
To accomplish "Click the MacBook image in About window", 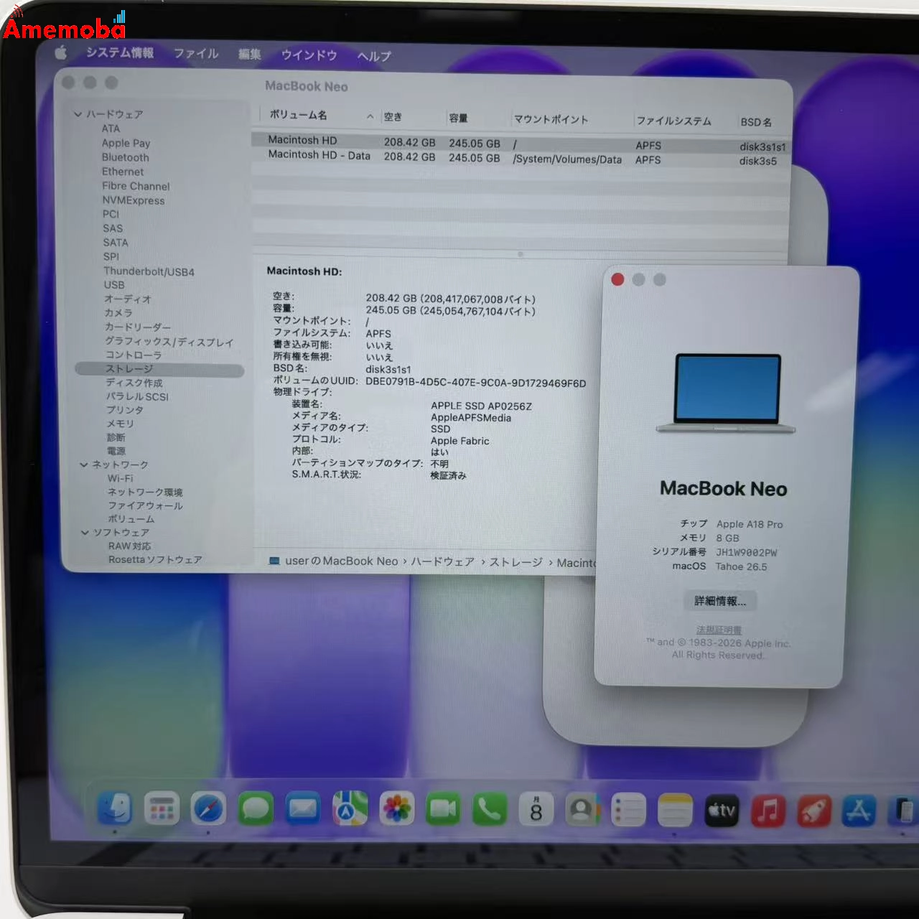I will coord(726,393).
